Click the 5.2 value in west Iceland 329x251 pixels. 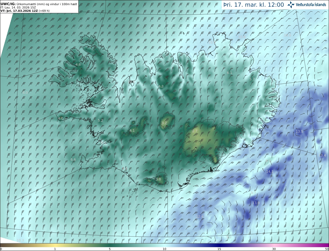(100, 120)
